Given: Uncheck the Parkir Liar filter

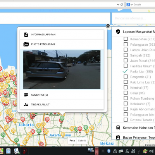Looking at the screenshot, I should pyautogui.click(x=125, y=71).
